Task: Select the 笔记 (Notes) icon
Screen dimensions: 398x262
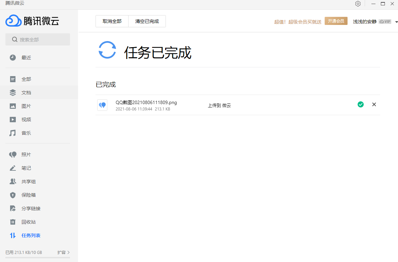Action: coord(12,168)
